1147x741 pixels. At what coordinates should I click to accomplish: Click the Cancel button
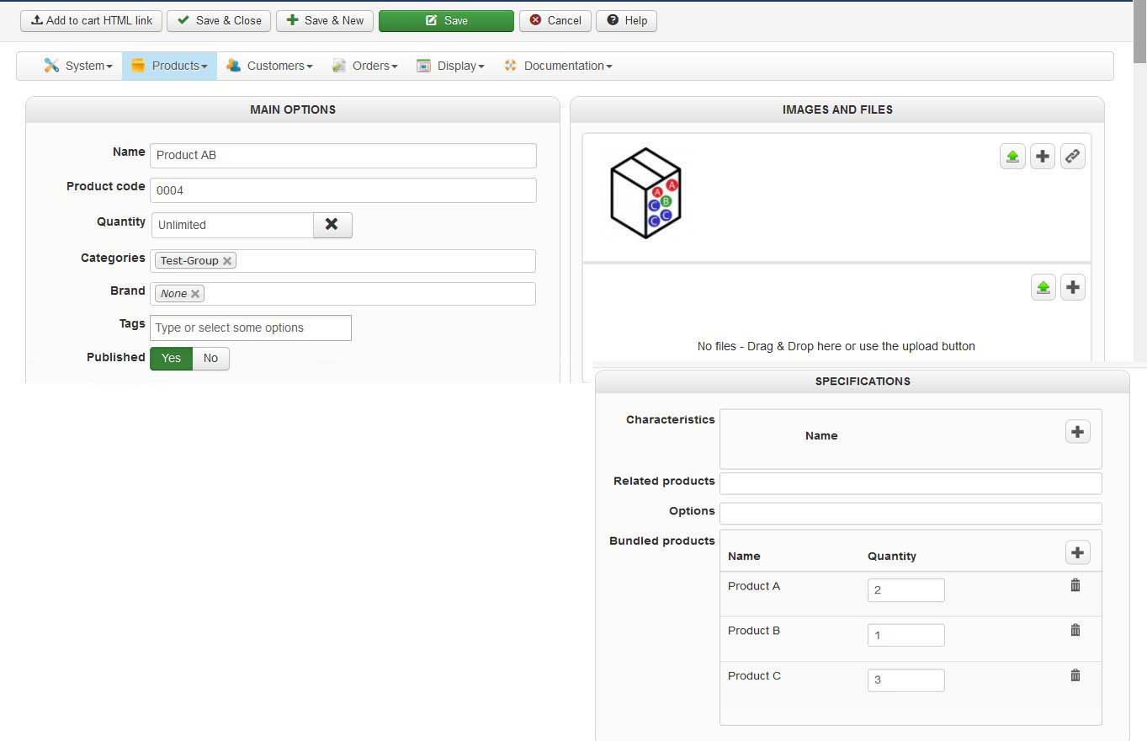tap(555, 21)
